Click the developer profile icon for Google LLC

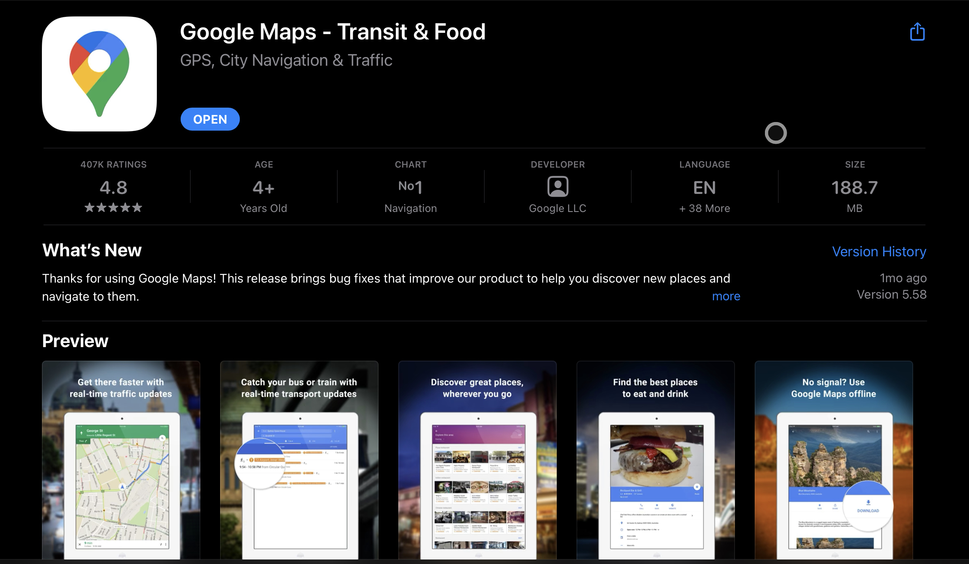pos(558,186)
